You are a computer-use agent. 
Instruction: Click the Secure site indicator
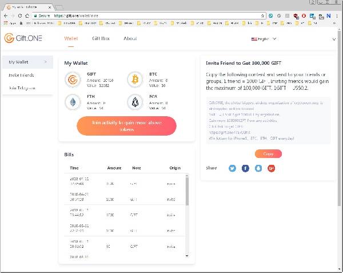pyautogui.click(x=42, y=16)
